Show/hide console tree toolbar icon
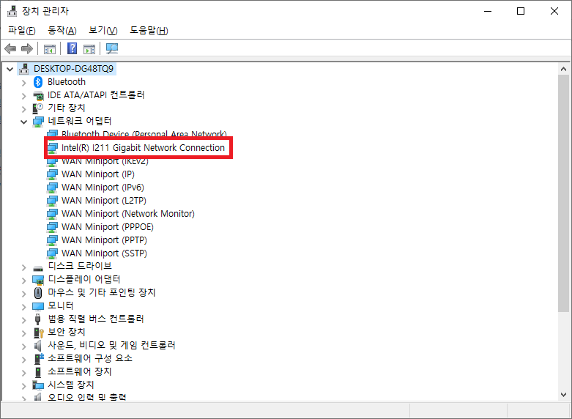 click(x=50, y=48)
